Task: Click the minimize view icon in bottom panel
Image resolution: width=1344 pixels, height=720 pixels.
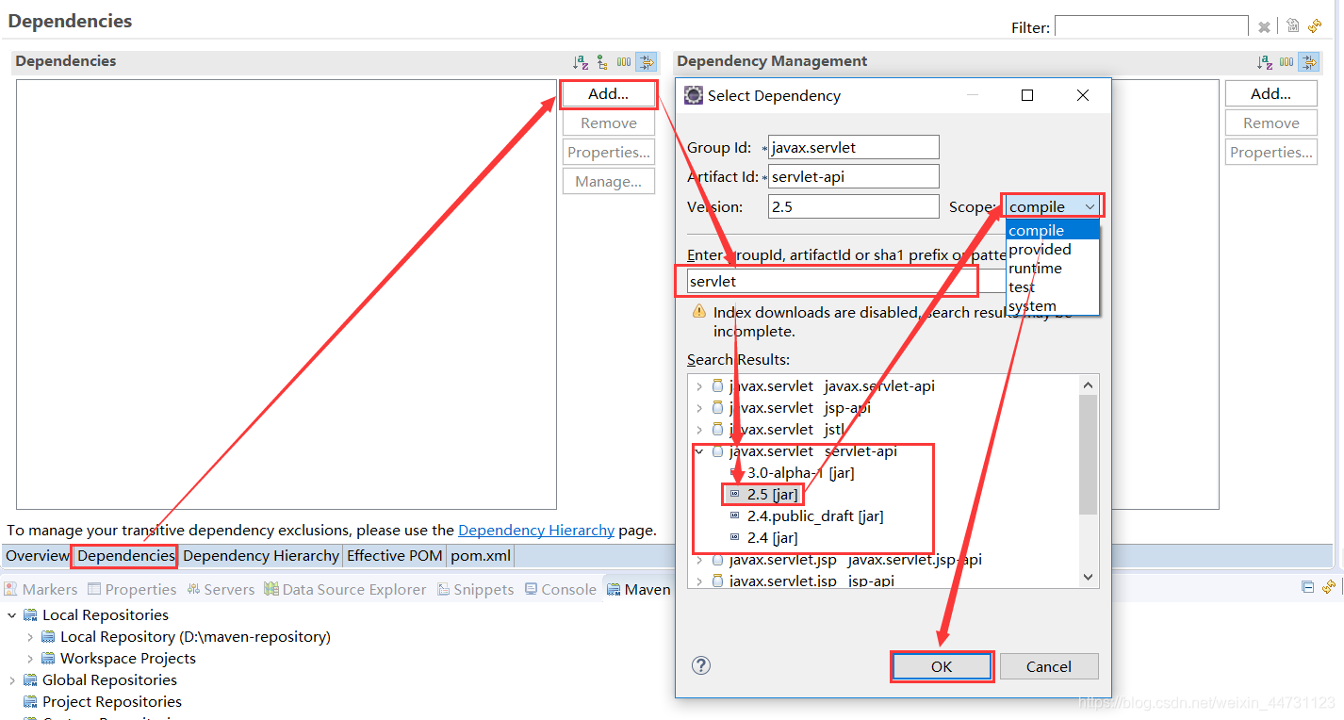Action: [x=1308, y=587]
